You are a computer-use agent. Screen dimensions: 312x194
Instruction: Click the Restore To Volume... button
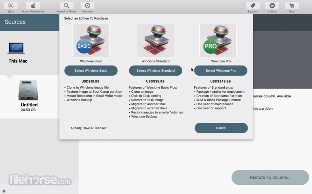(x=270, y=177)
